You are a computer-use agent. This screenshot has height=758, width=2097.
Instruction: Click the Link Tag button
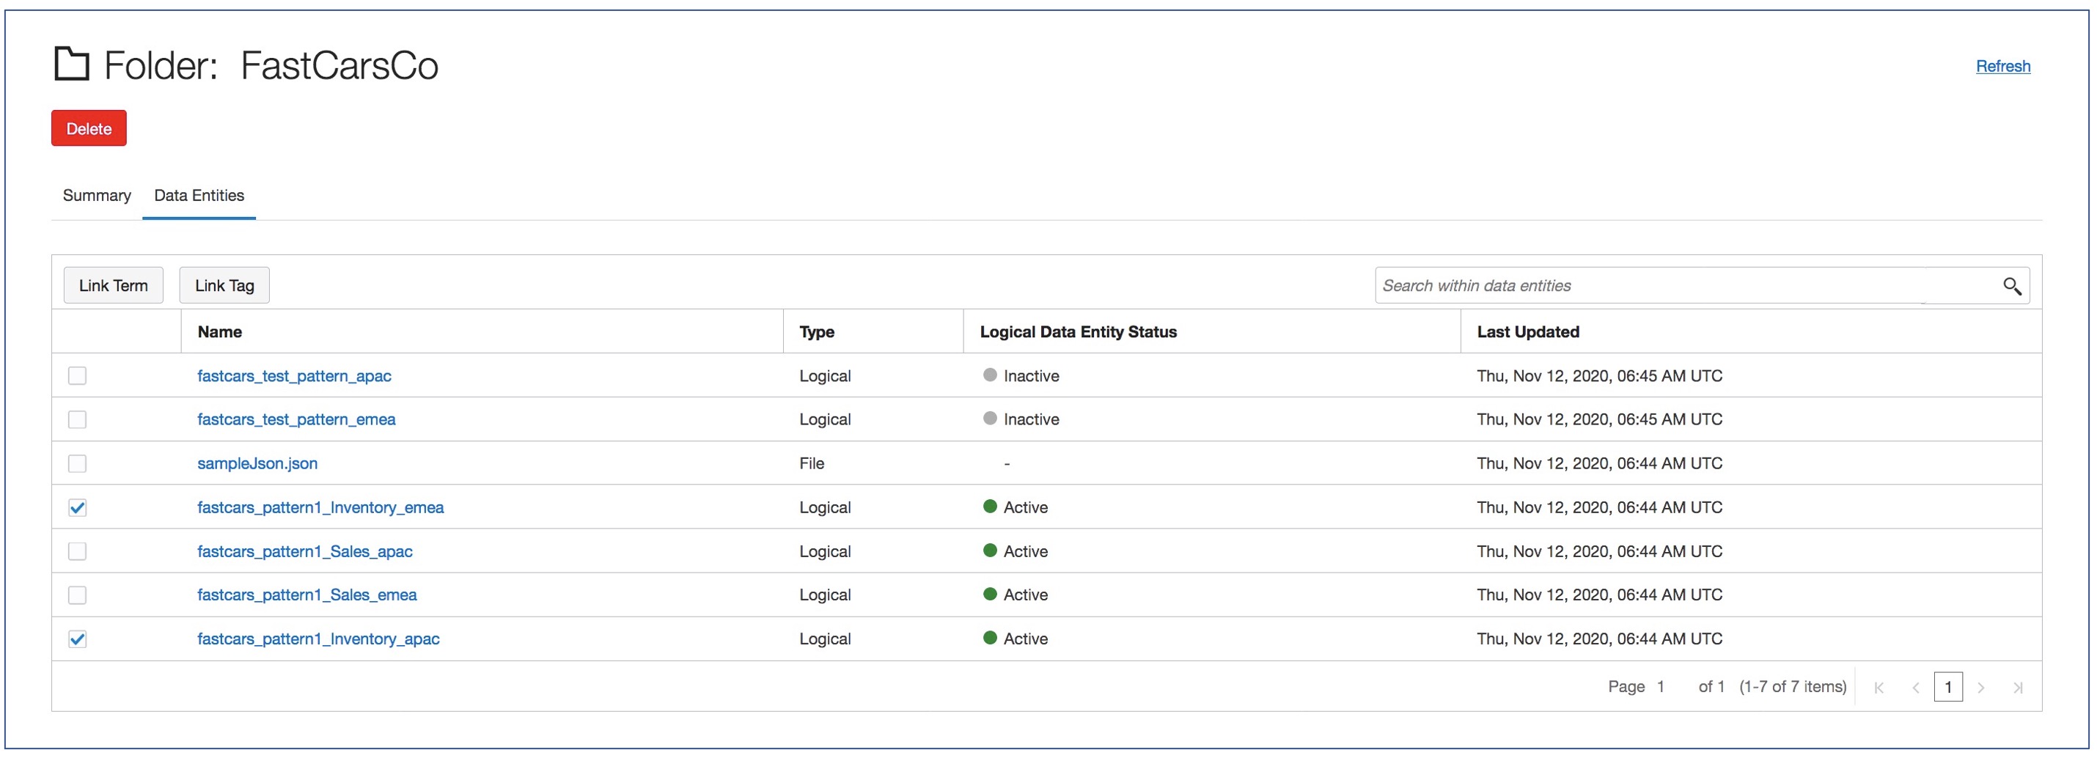tap(224, 286)
